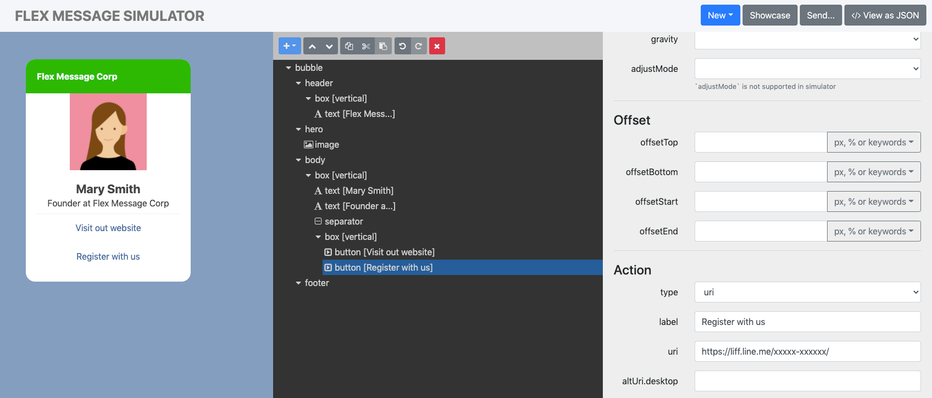
Task: Collapse box [vertical] under header
Action: [308, 99]
